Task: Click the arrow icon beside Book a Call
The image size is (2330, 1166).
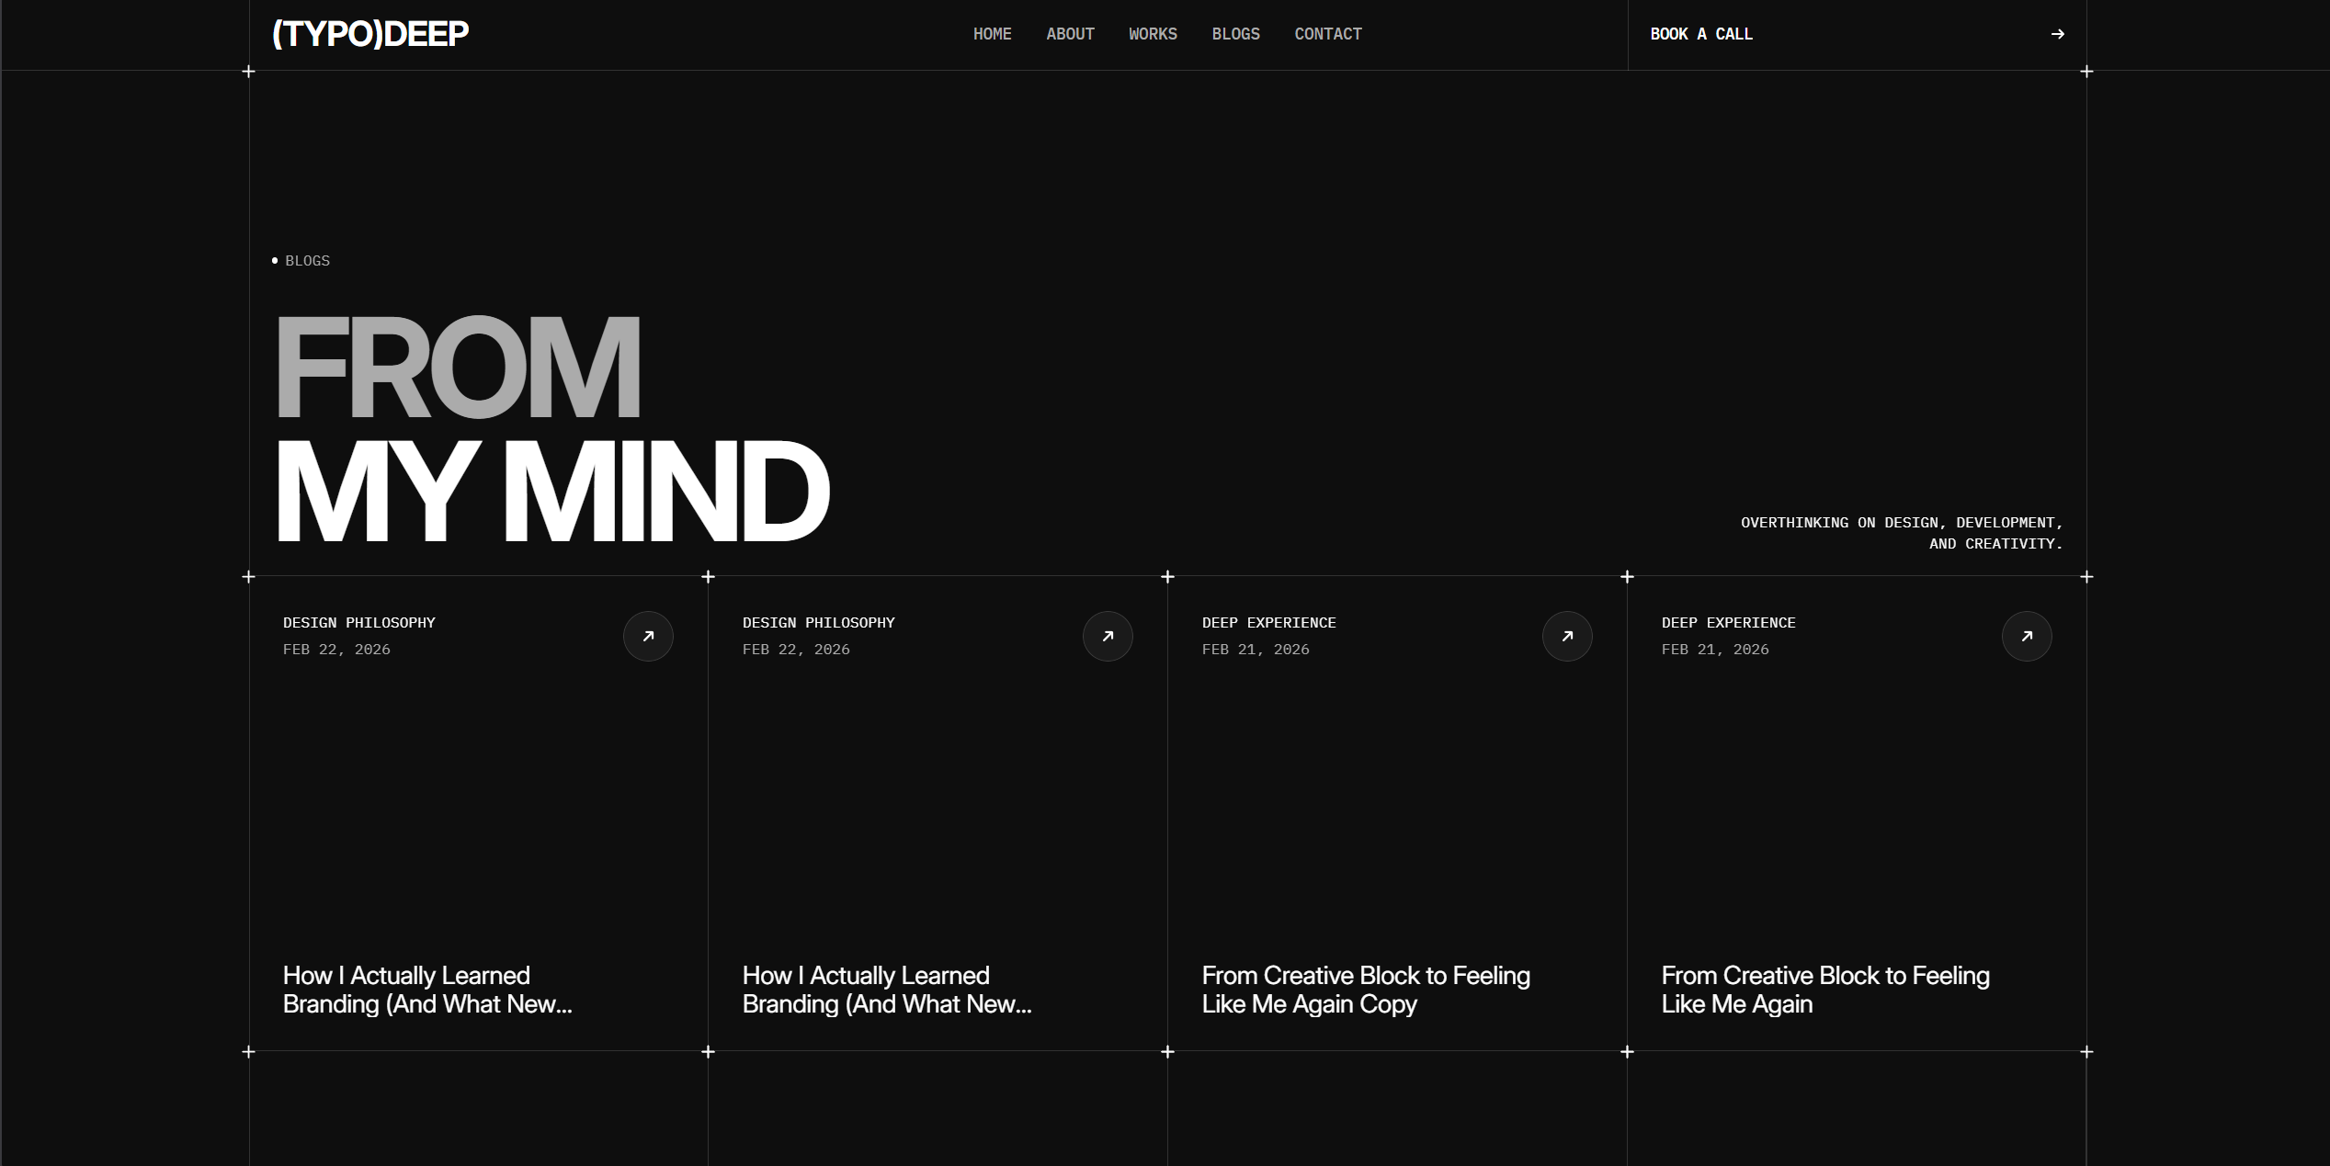Action: click(2057, 34)
